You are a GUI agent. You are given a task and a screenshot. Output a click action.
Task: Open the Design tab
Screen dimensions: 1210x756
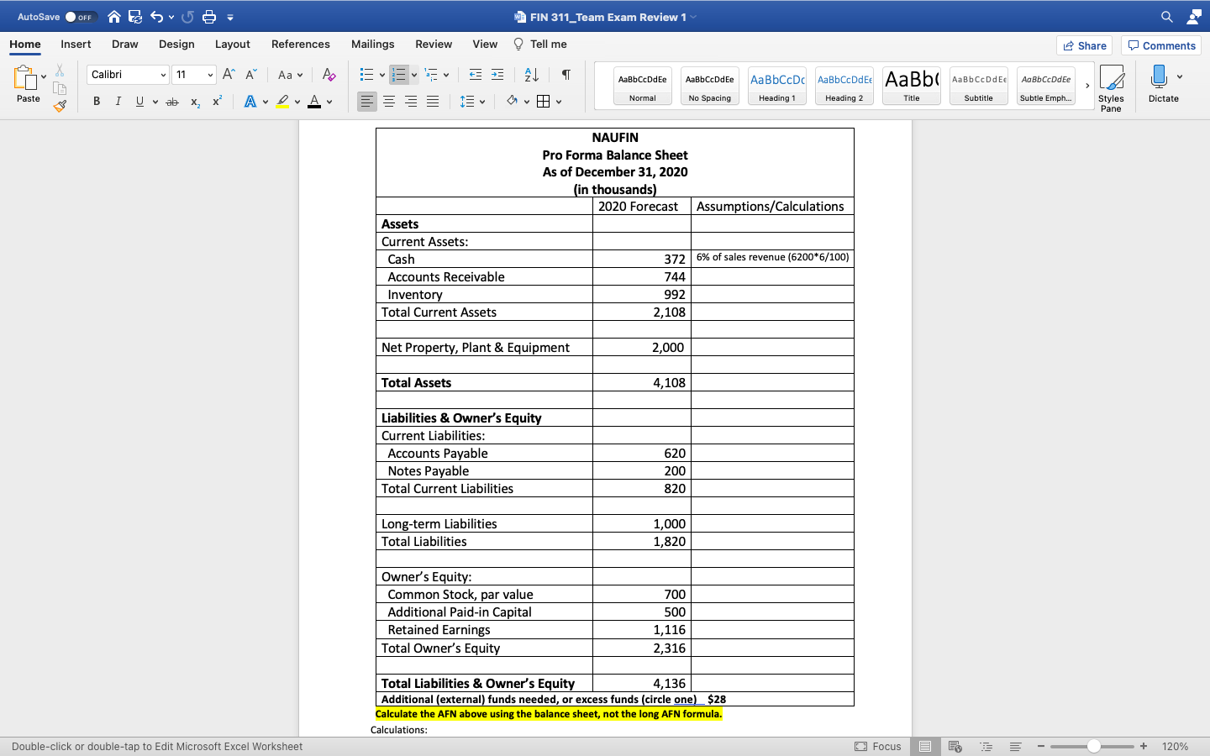click(x=176, y=45)
